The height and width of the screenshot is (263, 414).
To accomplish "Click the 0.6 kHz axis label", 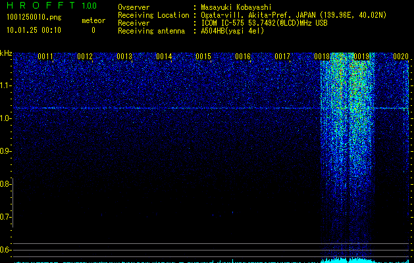I will tap(5, 250).
